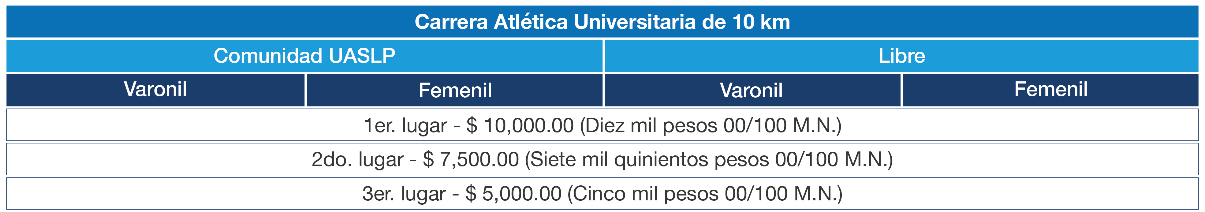Select the 2do. lugar prize row
This screenshot has height=212, width=1205.
pyautogui.click(x=602, y=159)
